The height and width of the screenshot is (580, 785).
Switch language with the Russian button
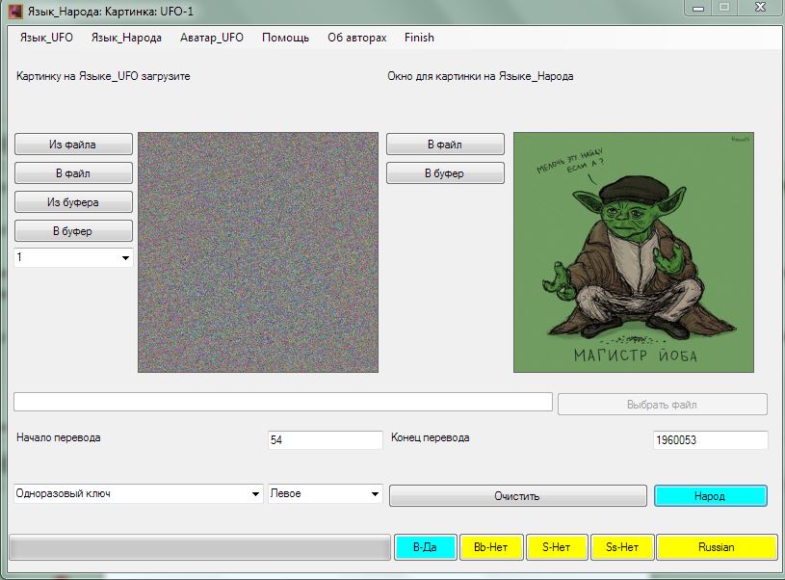coord(717,547)
